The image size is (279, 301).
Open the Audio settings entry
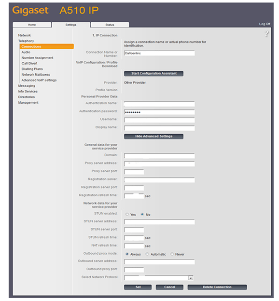pyautogui.click(x=26, y=52)
